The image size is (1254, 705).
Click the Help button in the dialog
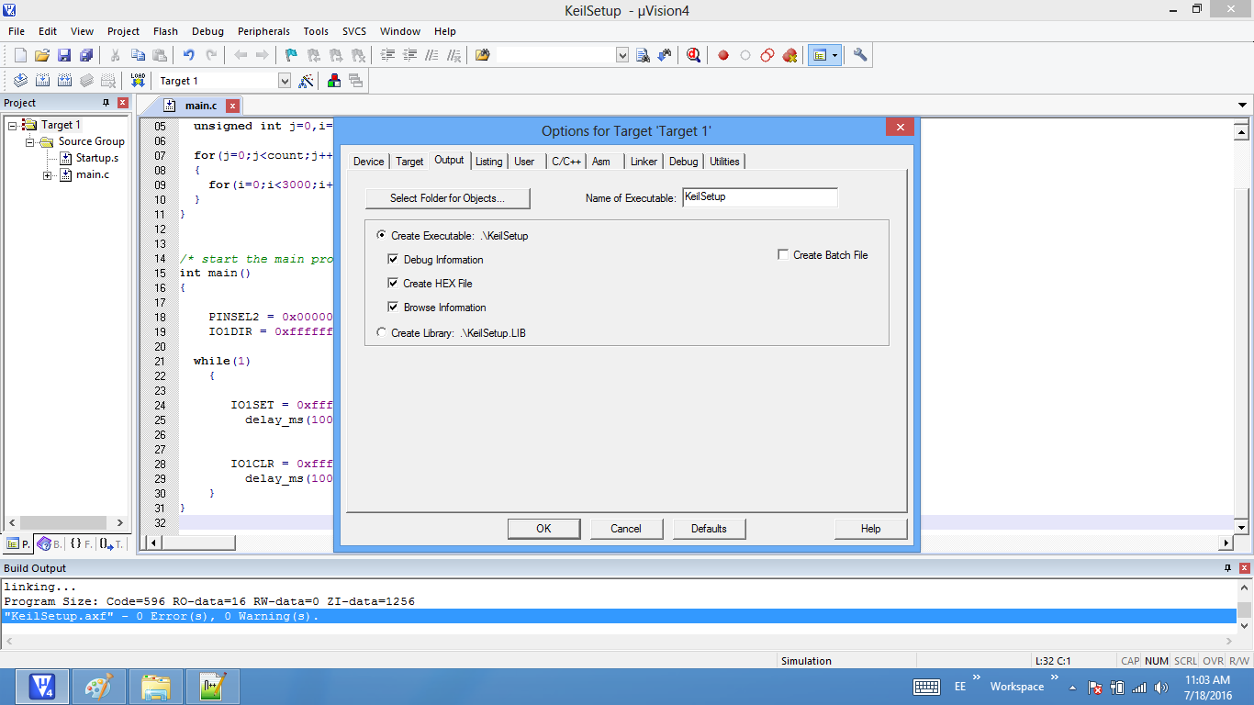(x=870, y=529)
